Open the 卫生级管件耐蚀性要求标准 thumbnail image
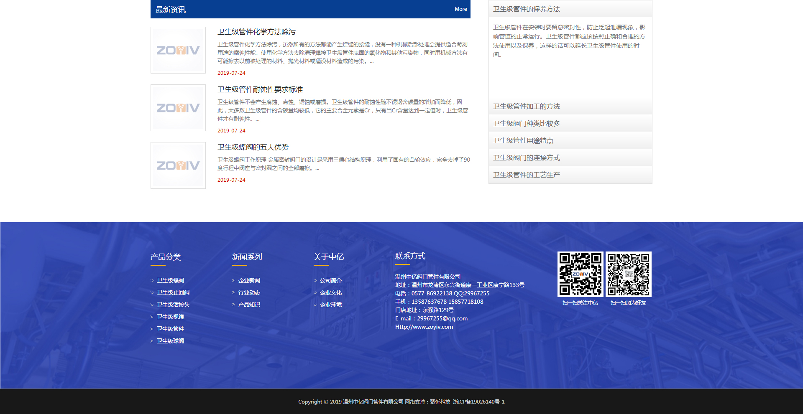 tap(178, 108)
